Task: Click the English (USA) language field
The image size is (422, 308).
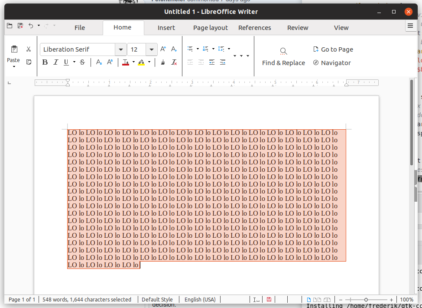Action: click(x=200, y=300)
